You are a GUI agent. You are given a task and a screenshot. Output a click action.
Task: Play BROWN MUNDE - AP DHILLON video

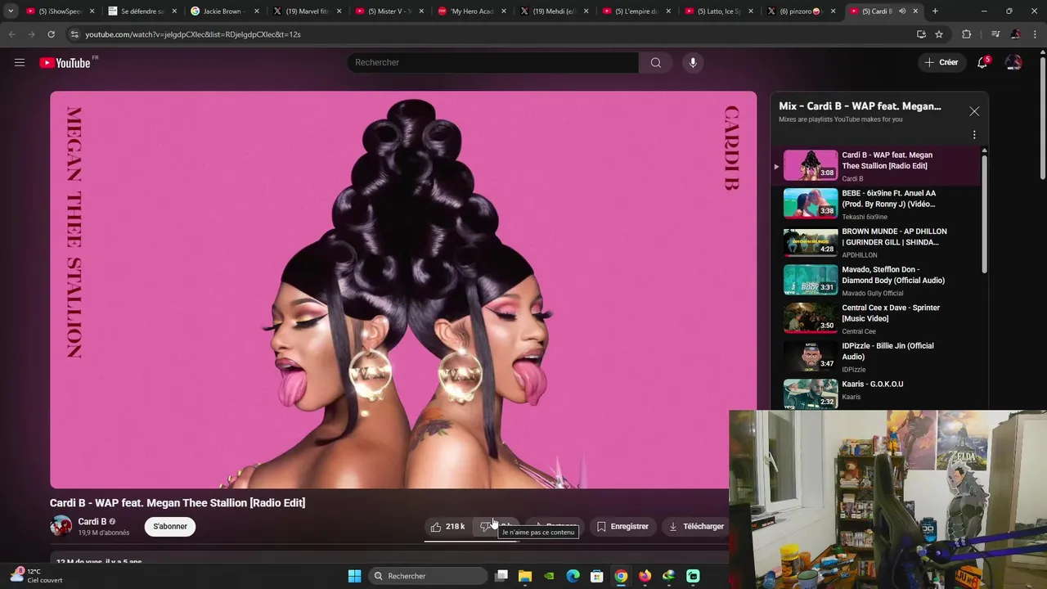(x=875, y=242)
